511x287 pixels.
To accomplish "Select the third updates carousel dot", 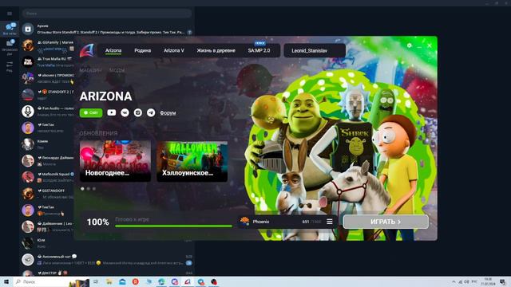I will (94, 189).
